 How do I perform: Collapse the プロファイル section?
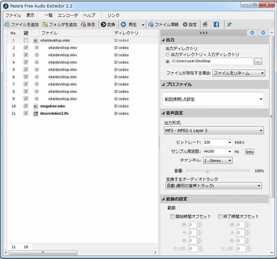tap(163, 84)
